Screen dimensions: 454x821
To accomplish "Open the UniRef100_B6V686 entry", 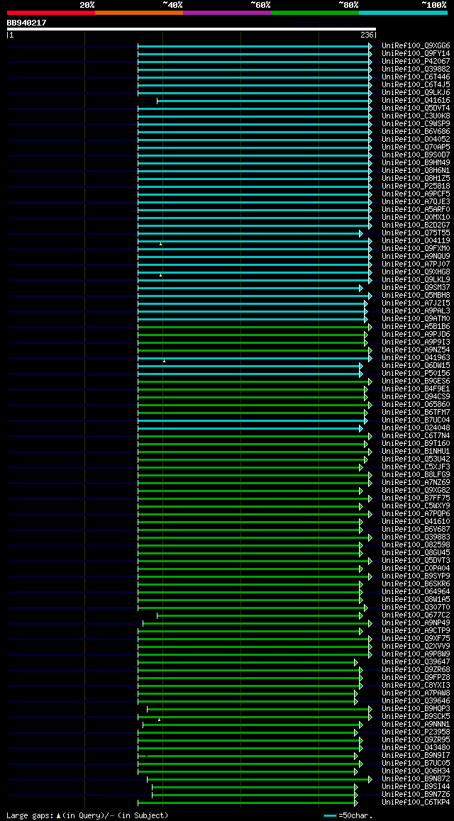I will 416,131.
